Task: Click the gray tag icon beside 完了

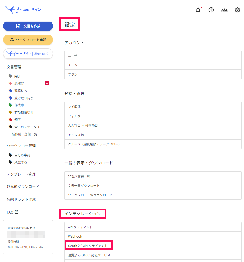Action: pos(10,76)
